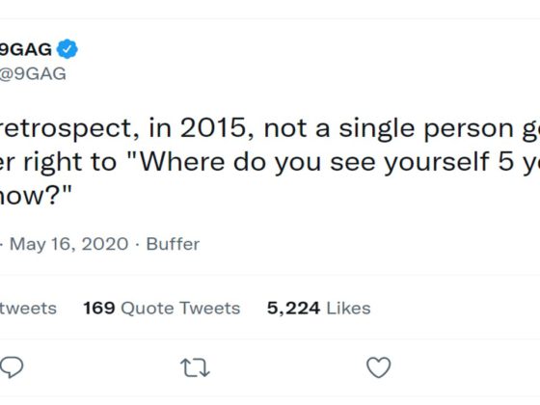Viewport: 540px width, 405px height.
Task: Click the closing word now?" in the tweet
Action: [x=36, y=195]
